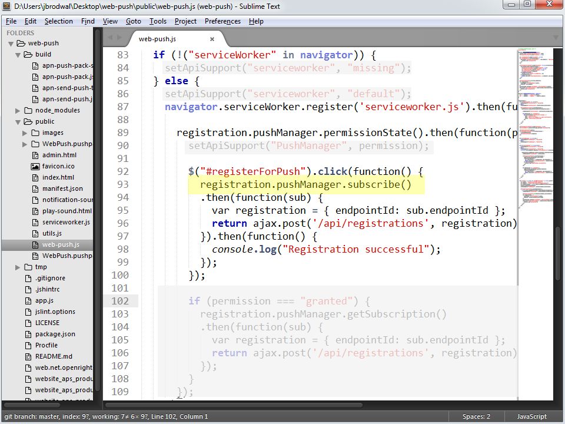
Task: Collapse the build folder arrow
Action: [x=18, y=55]
